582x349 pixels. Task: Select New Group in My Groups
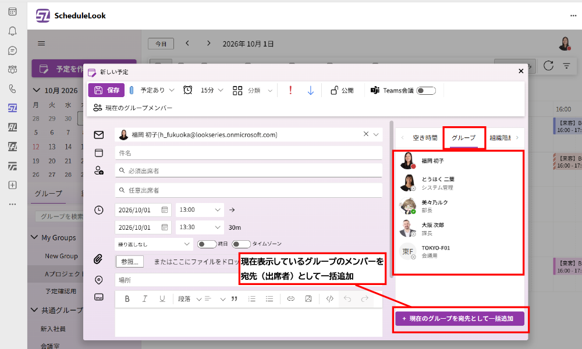61,256
